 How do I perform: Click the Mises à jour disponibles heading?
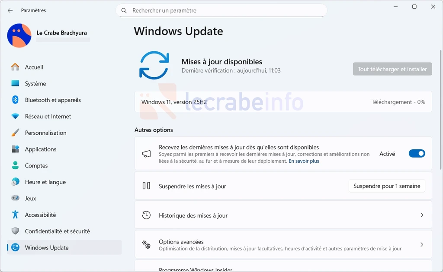point(222,62)
